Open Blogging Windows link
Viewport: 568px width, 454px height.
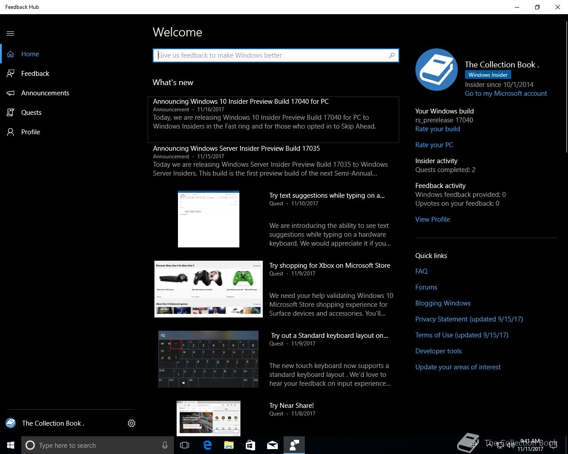pos(443,303)
